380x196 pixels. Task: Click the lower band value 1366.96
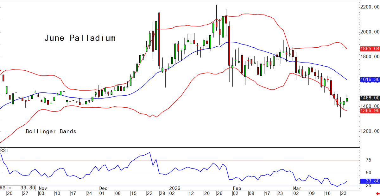click(370, 110)
